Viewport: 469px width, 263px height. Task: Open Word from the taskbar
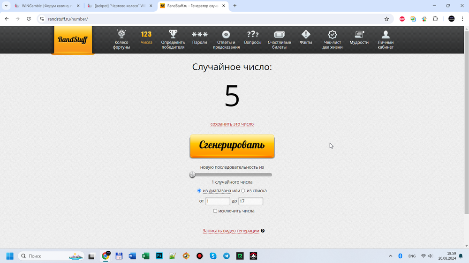click(132, 256)
